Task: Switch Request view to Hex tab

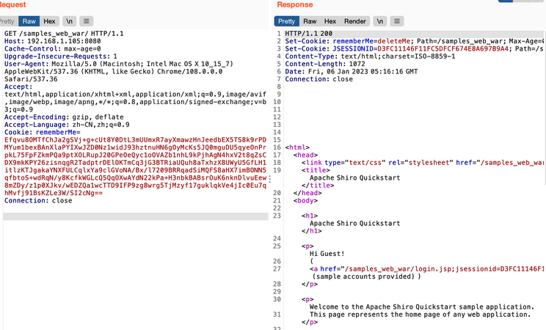Action: (x=49, y=21)
